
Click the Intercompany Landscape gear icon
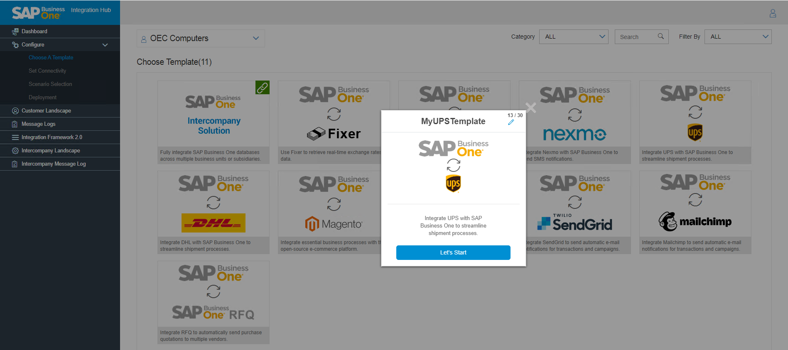tap(15, 151)
